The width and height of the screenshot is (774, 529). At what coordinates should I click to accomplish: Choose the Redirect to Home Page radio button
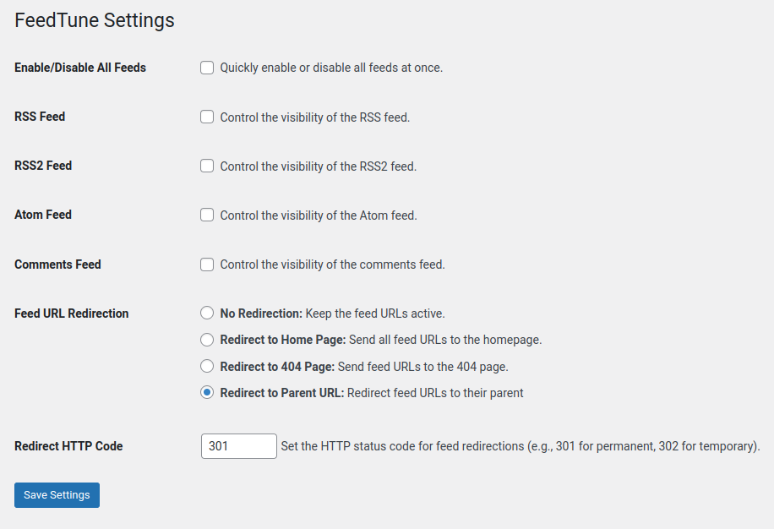207,340
